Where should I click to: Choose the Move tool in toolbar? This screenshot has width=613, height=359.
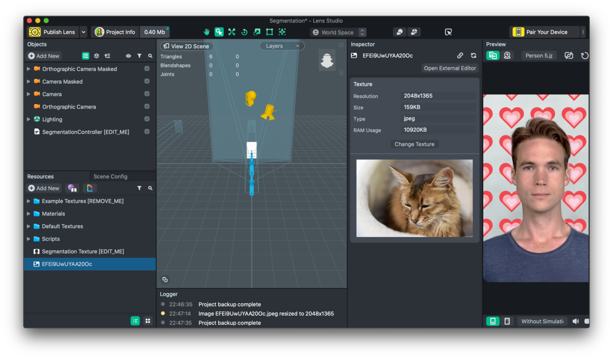coord(231,32)
